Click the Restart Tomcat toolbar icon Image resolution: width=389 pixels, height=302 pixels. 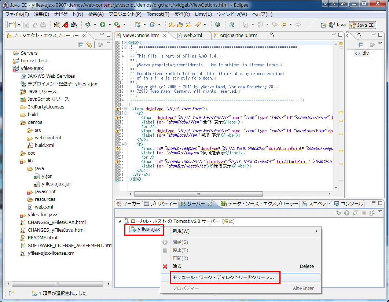coord(74,25)
